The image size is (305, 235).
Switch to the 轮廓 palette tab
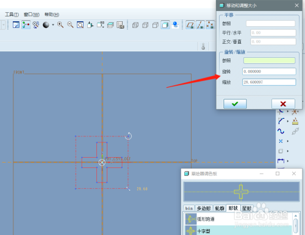220,208
